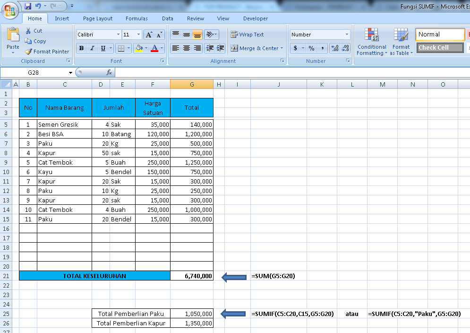Select the Normal cell style
This screenshot has width=470, height=333.
440,35
